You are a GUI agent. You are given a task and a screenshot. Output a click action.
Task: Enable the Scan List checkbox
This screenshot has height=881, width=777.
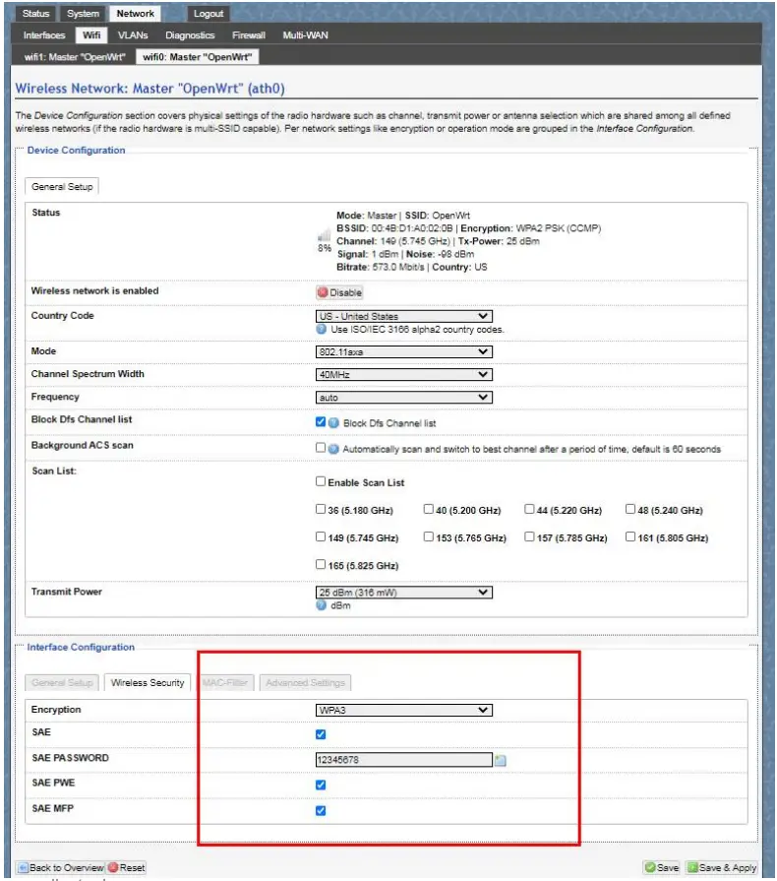click(x=321, y=482)
